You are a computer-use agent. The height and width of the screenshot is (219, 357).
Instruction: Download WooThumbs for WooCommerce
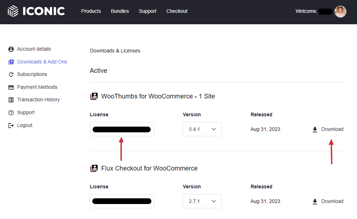click(x=328, y=129)
